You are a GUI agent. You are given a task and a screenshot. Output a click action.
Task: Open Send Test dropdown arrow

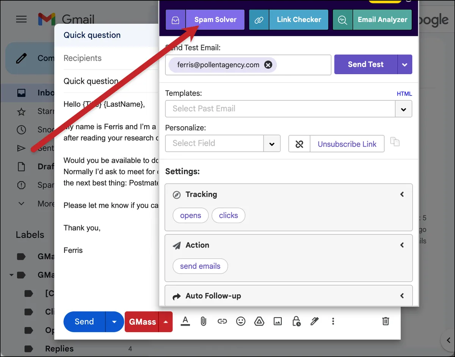(x=405, y=64)
